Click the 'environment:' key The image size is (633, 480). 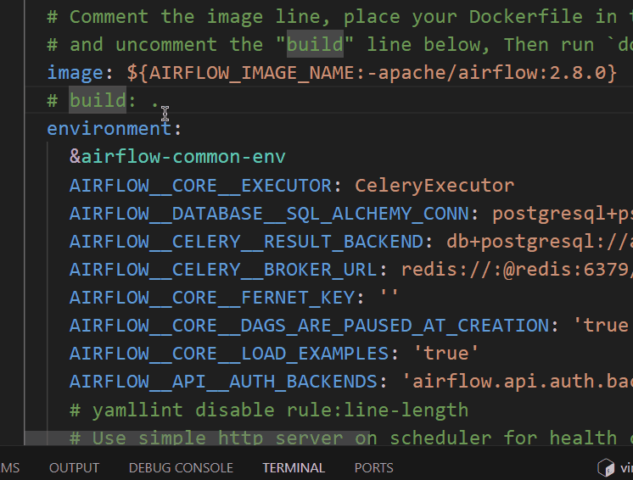tap(115, 129)
